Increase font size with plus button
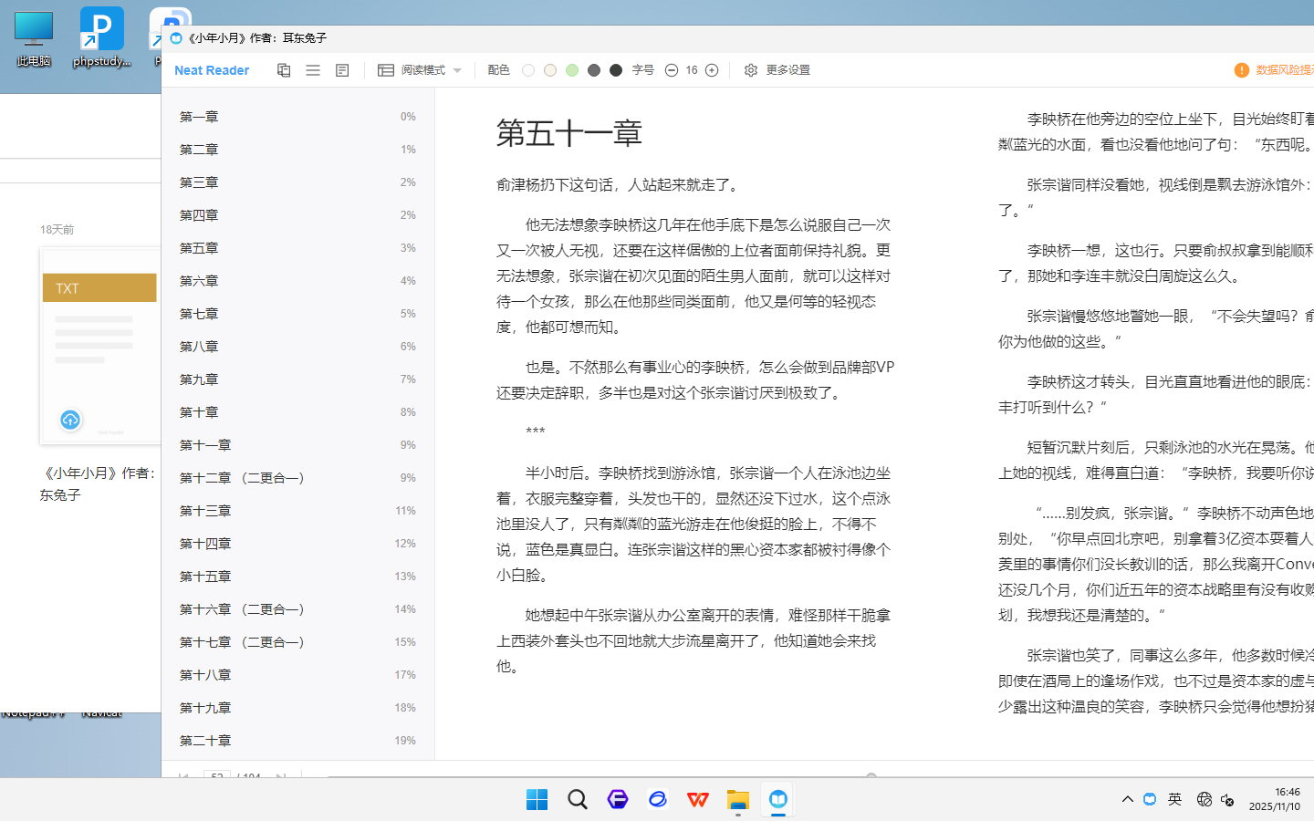1314x821 pixels. click(712, 70)
